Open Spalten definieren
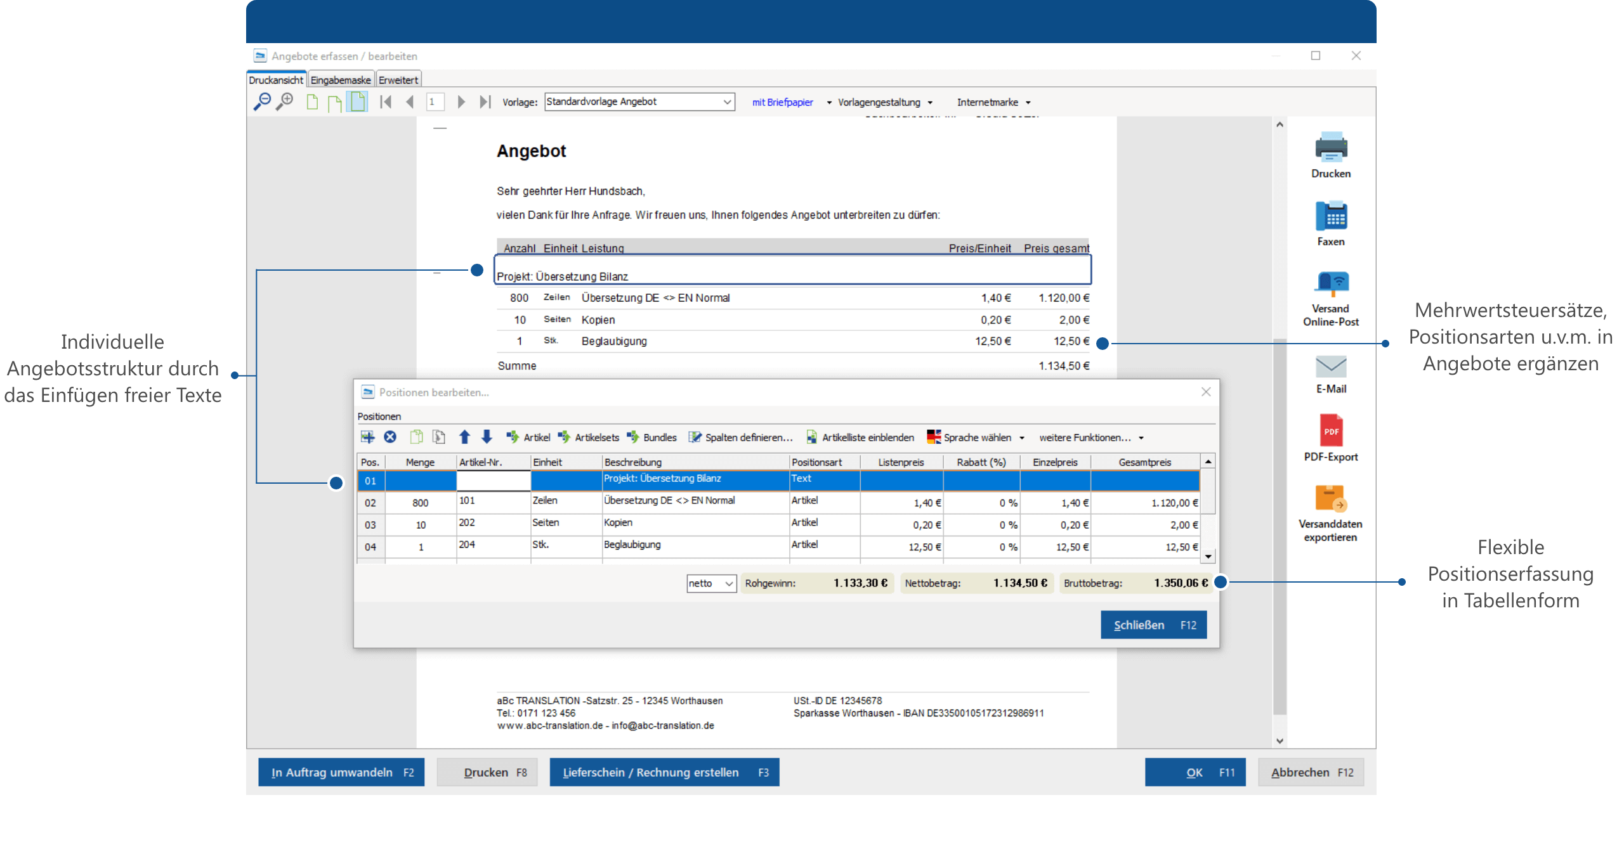Viewport: 1624px width, 866px height. (x=741, y=437)
